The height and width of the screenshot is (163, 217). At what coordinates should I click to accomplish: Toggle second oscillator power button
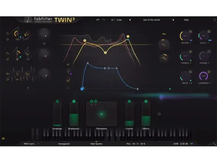(x=8, y=59)
